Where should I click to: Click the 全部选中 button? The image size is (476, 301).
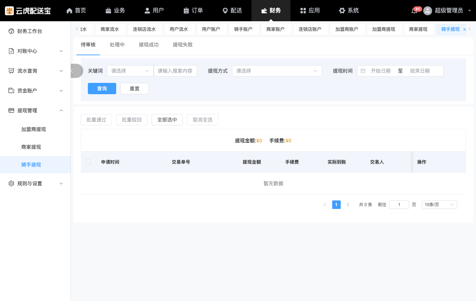(x=167, y=120)
